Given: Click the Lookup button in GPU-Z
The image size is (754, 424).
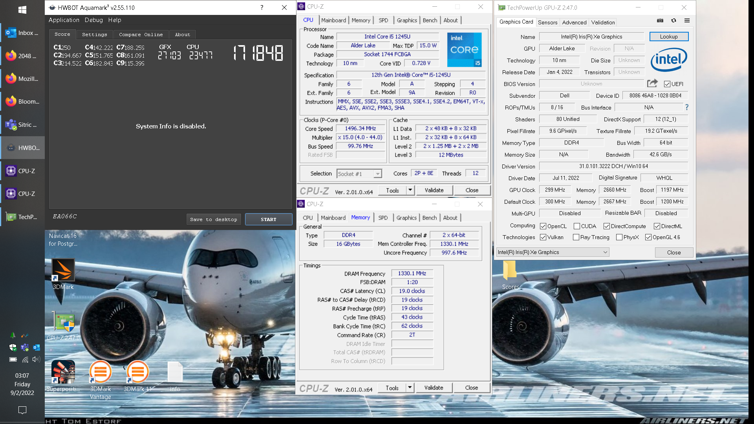Looking at the screenshot, I should point(669,37).
